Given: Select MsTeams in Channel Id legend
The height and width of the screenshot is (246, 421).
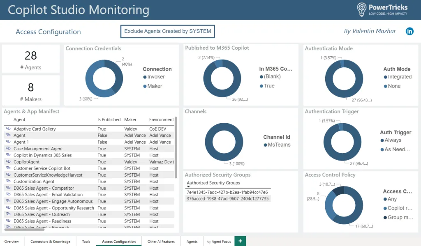Looking at the screenshot, I should point(277,145).
